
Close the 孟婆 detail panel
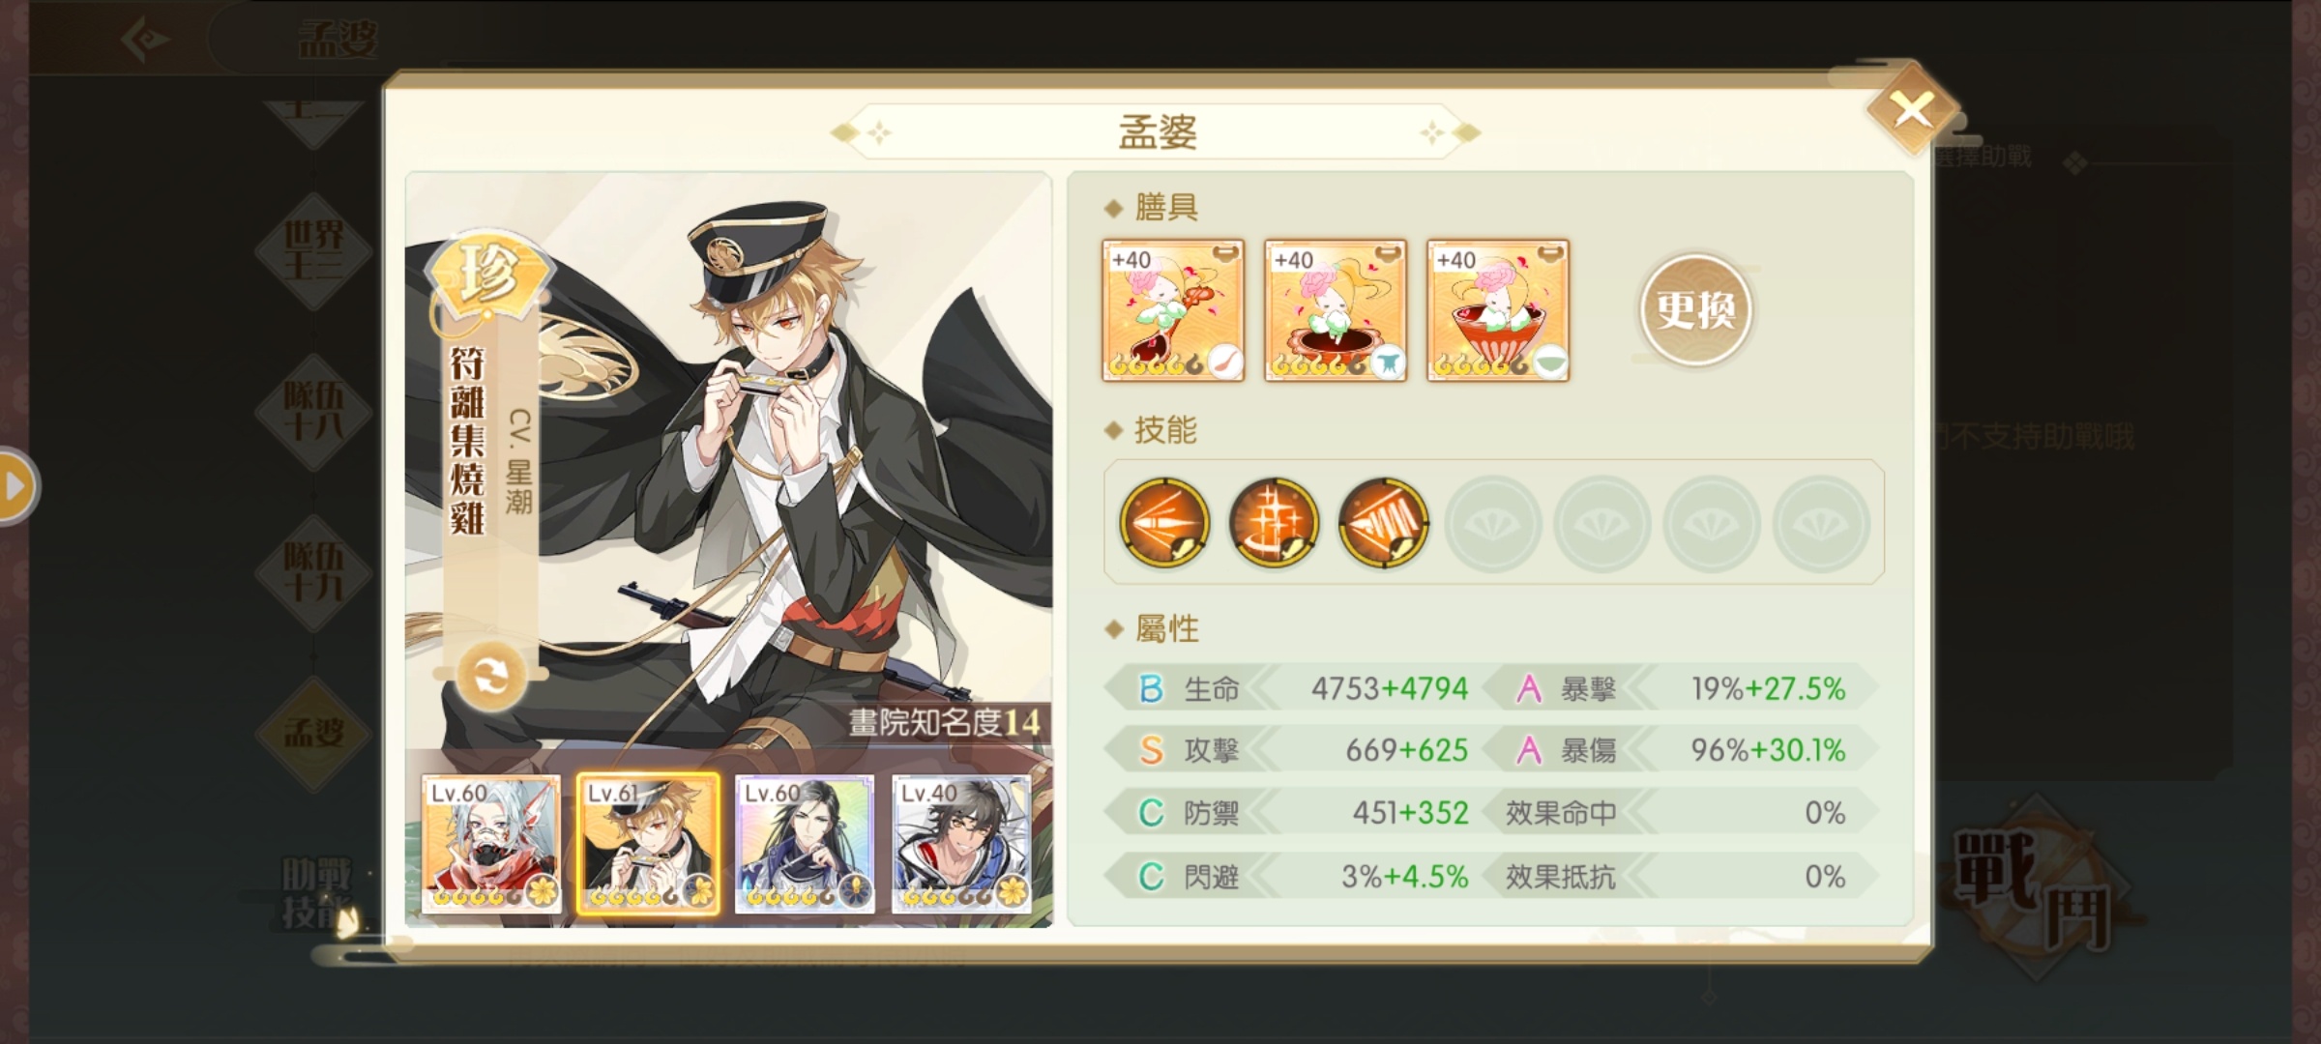pyautogui.click(x=1913, y=110)
